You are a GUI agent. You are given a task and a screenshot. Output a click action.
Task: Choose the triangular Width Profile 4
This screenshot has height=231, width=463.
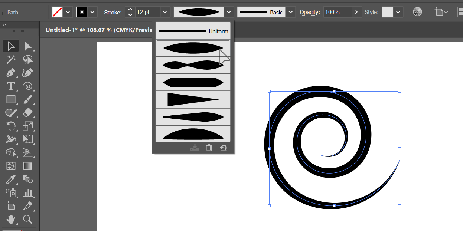click(x=193, y=99)
